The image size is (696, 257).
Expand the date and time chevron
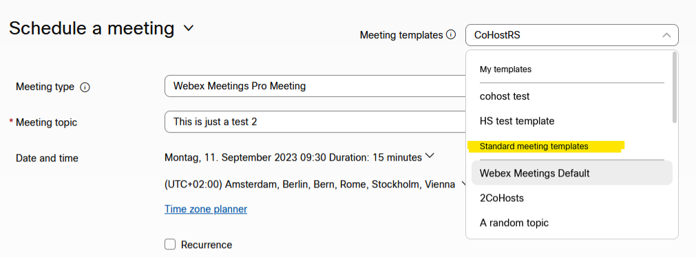click(x=429, y=155)
